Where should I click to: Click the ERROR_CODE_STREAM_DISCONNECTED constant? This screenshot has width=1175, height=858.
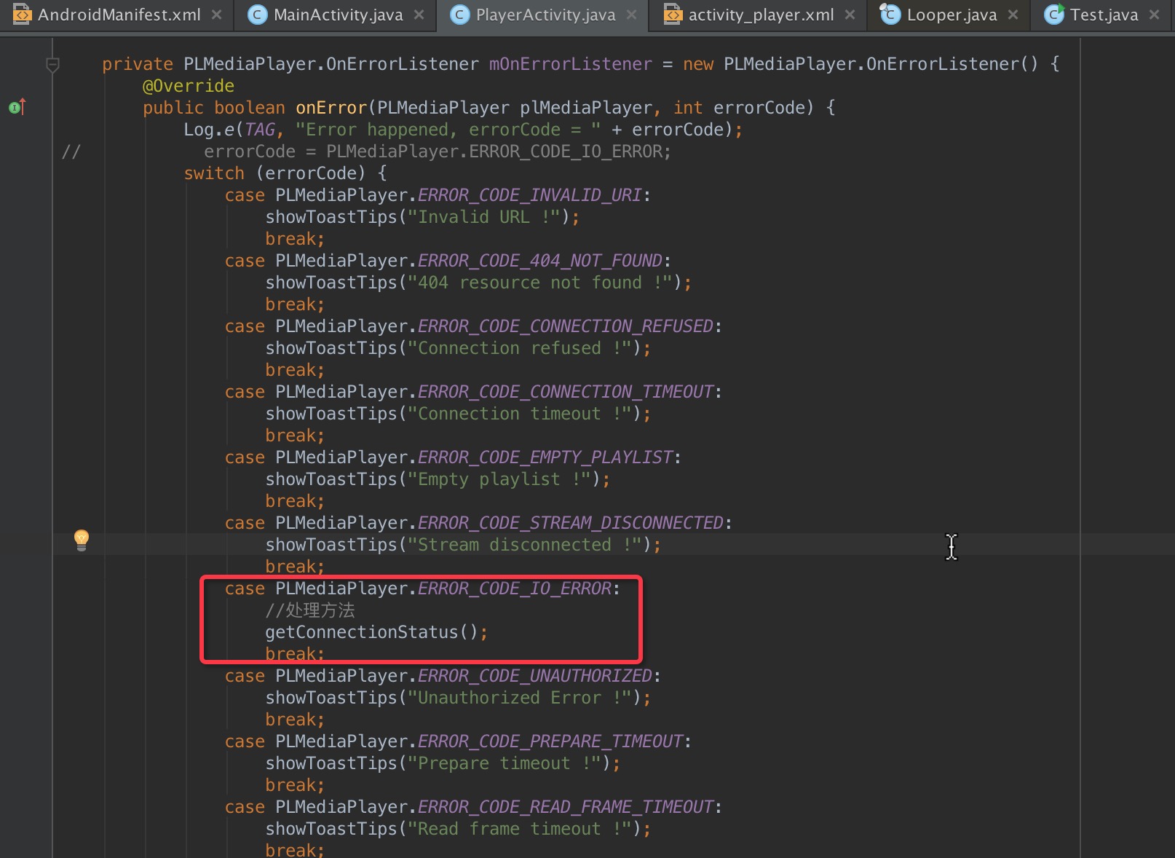pyautogui.click(x=571, y=523)
